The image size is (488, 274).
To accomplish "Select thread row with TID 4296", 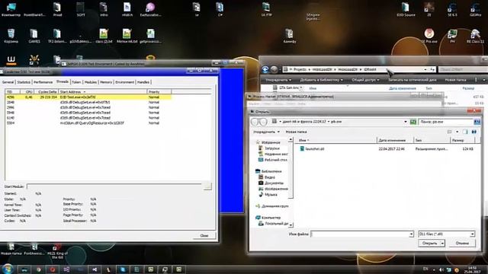I will pos(88,97).
